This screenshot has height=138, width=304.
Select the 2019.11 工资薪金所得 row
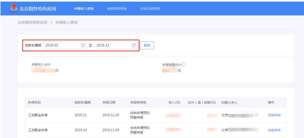click(156, 115)
